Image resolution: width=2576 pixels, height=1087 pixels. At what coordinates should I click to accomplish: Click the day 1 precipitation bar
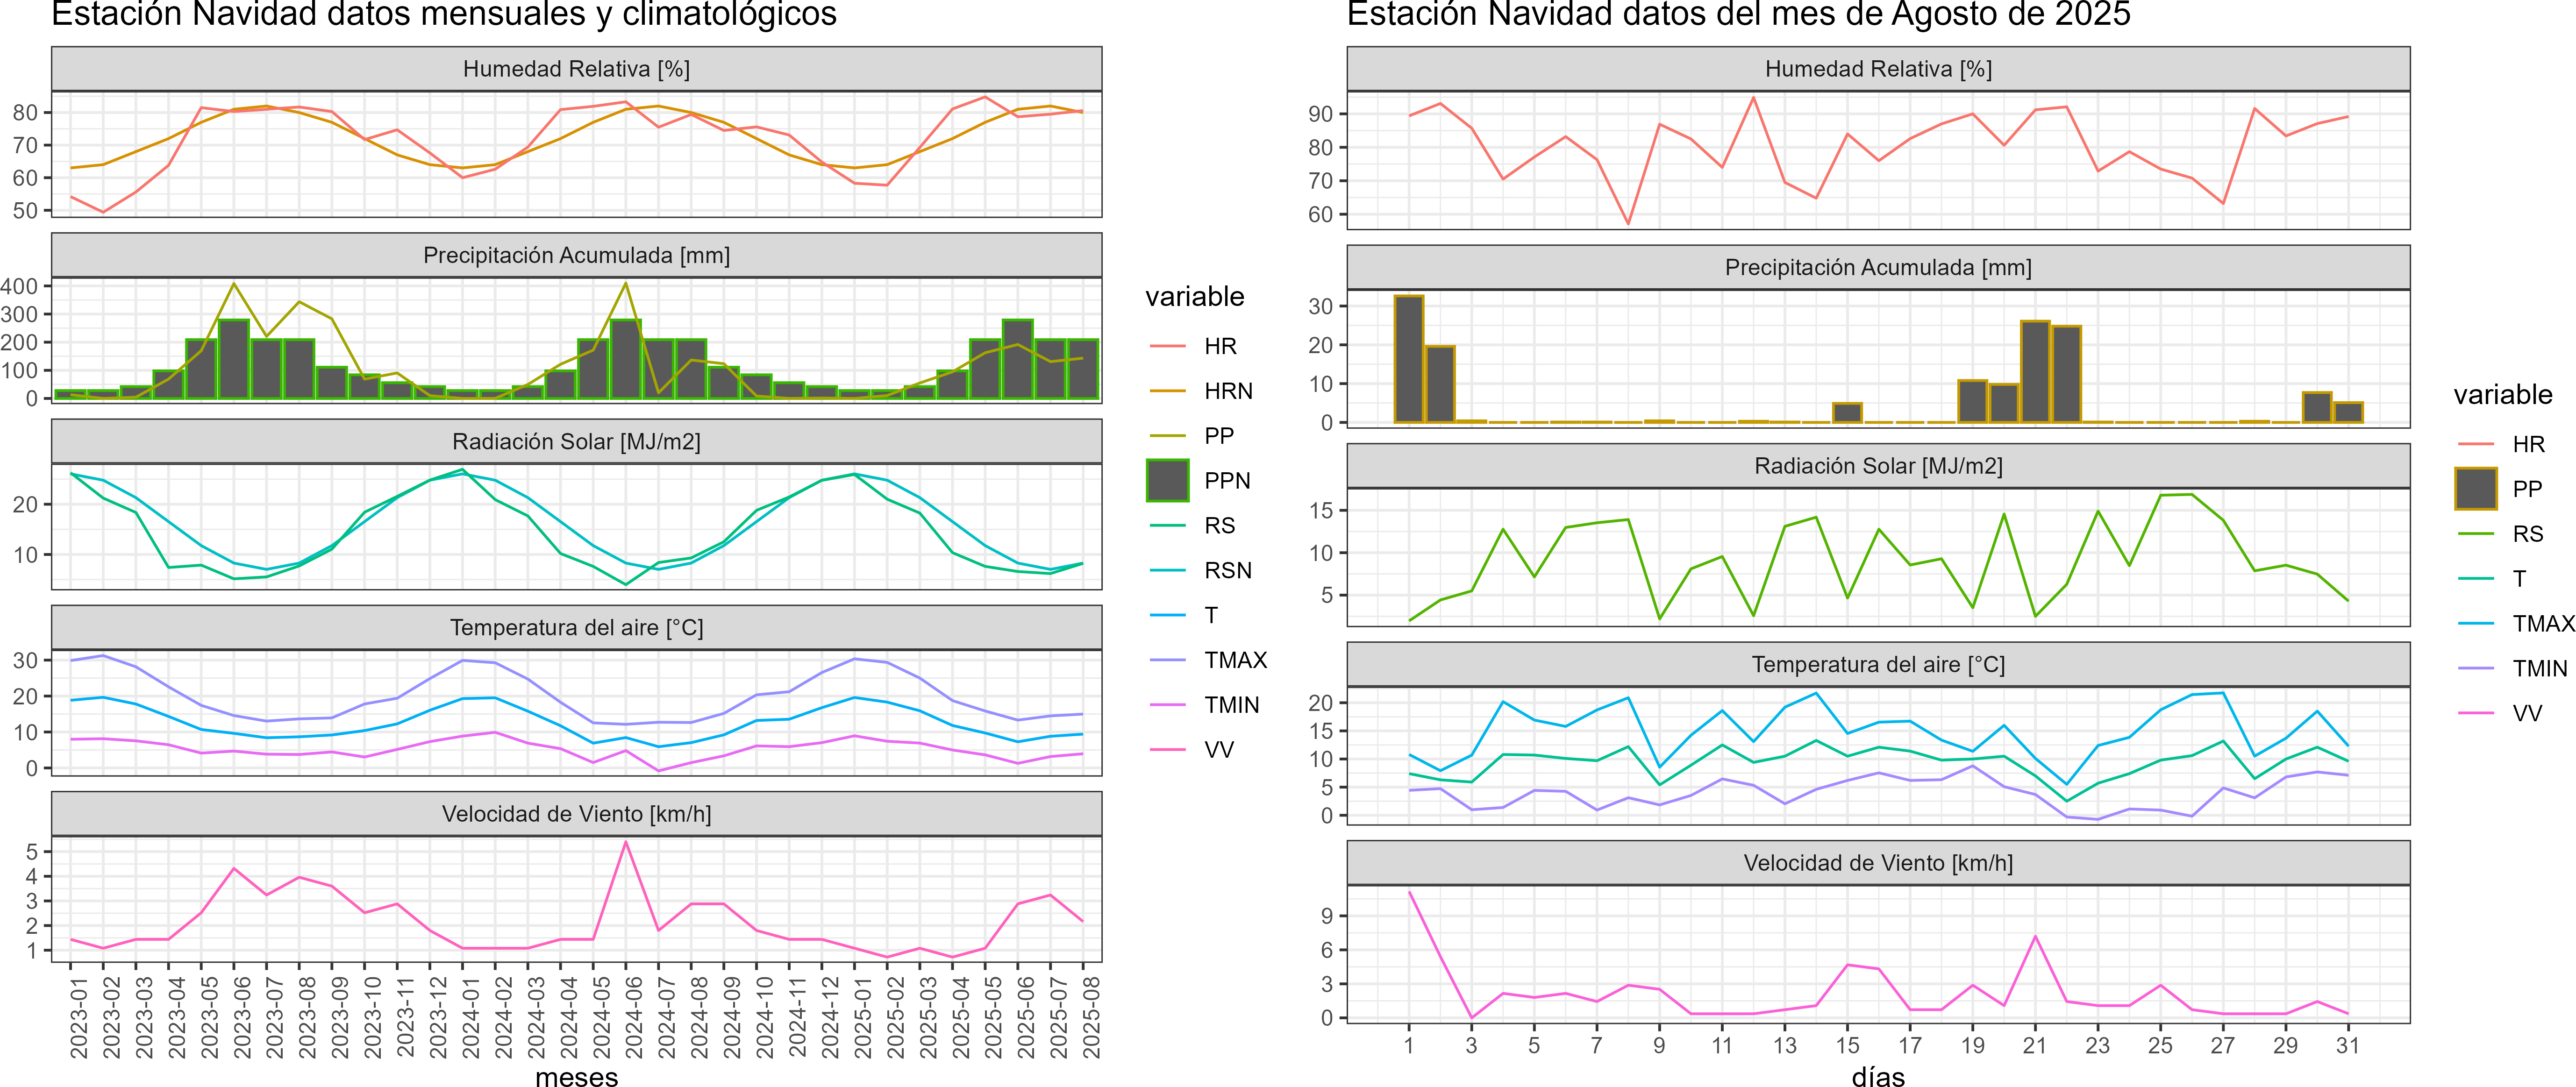tap(1408, 359)
